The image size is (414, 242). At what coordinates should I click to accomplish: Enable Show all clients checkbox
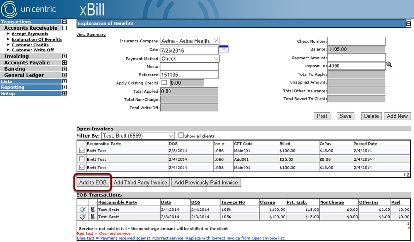pyautogui.click(x=181, y=135)
